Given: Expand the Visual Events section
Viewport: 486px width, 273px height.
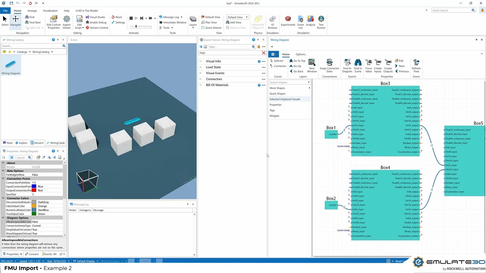Looking at the screenshot, I should [200, 73].
